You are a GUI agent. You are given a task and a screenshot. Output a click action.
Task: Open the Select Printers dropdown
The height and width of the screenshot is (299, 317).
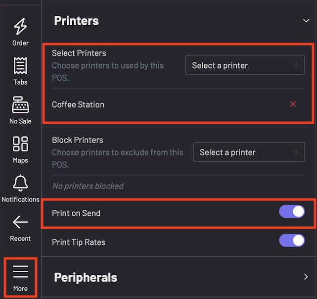[x=245, y=65]
